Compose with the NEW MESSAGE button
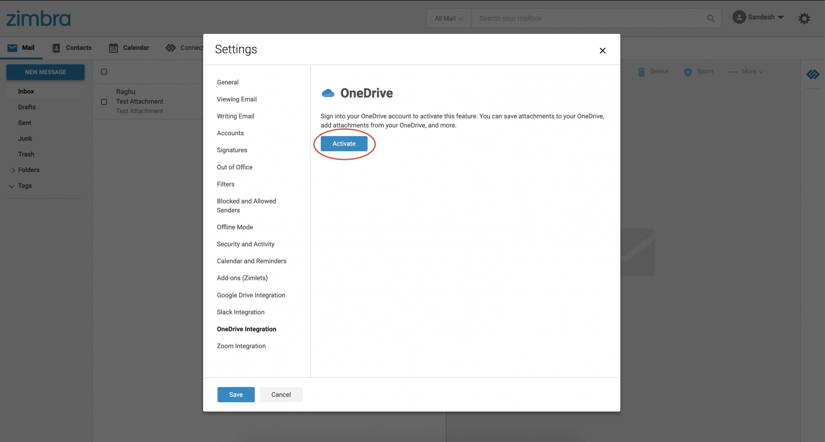Screen dimensions: 825x442 [45, 72]
